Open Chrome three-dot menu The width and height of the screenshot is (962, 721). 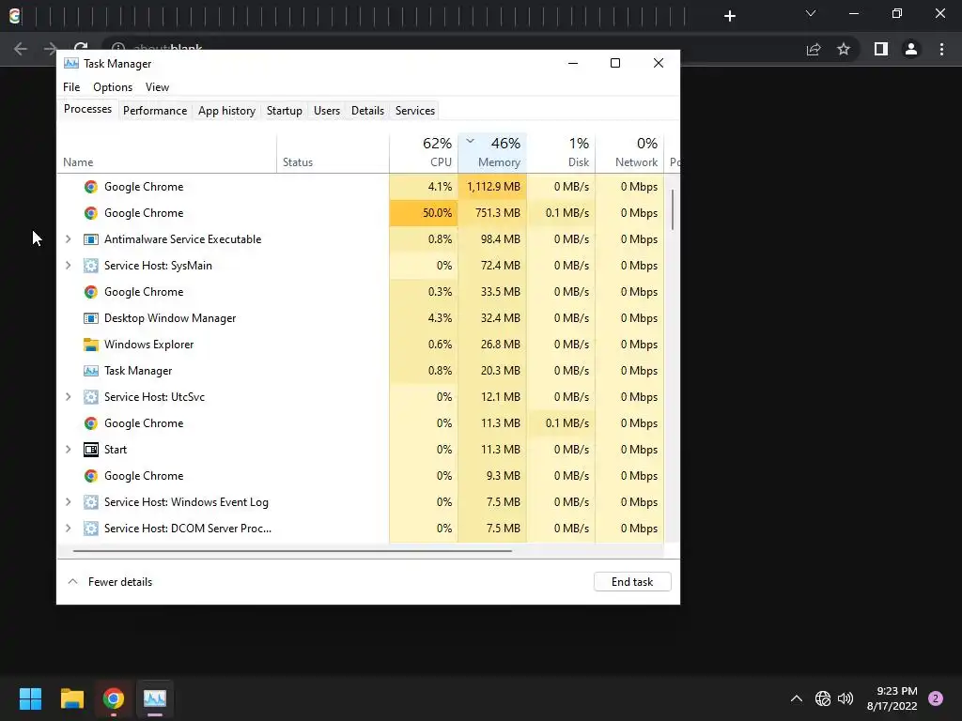click(x=941, y=49)
